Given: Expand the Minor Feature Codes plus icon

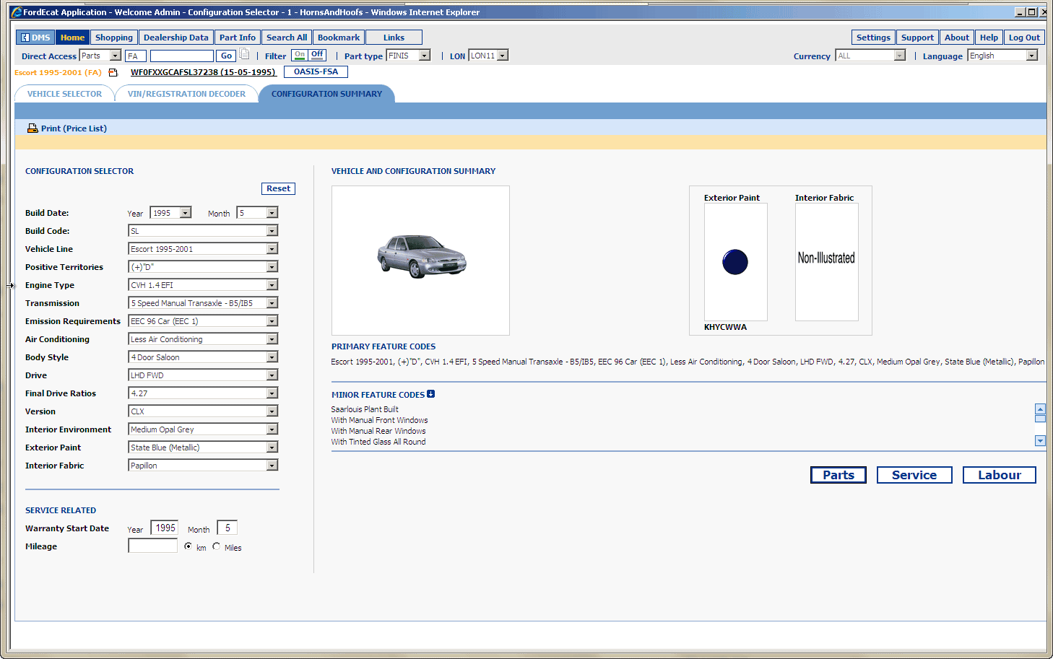Looking at the screenshot, I should 431,394.
